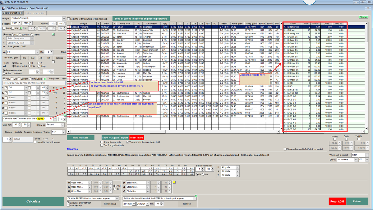
Task: Open the League dropdown
Action: 64,19
